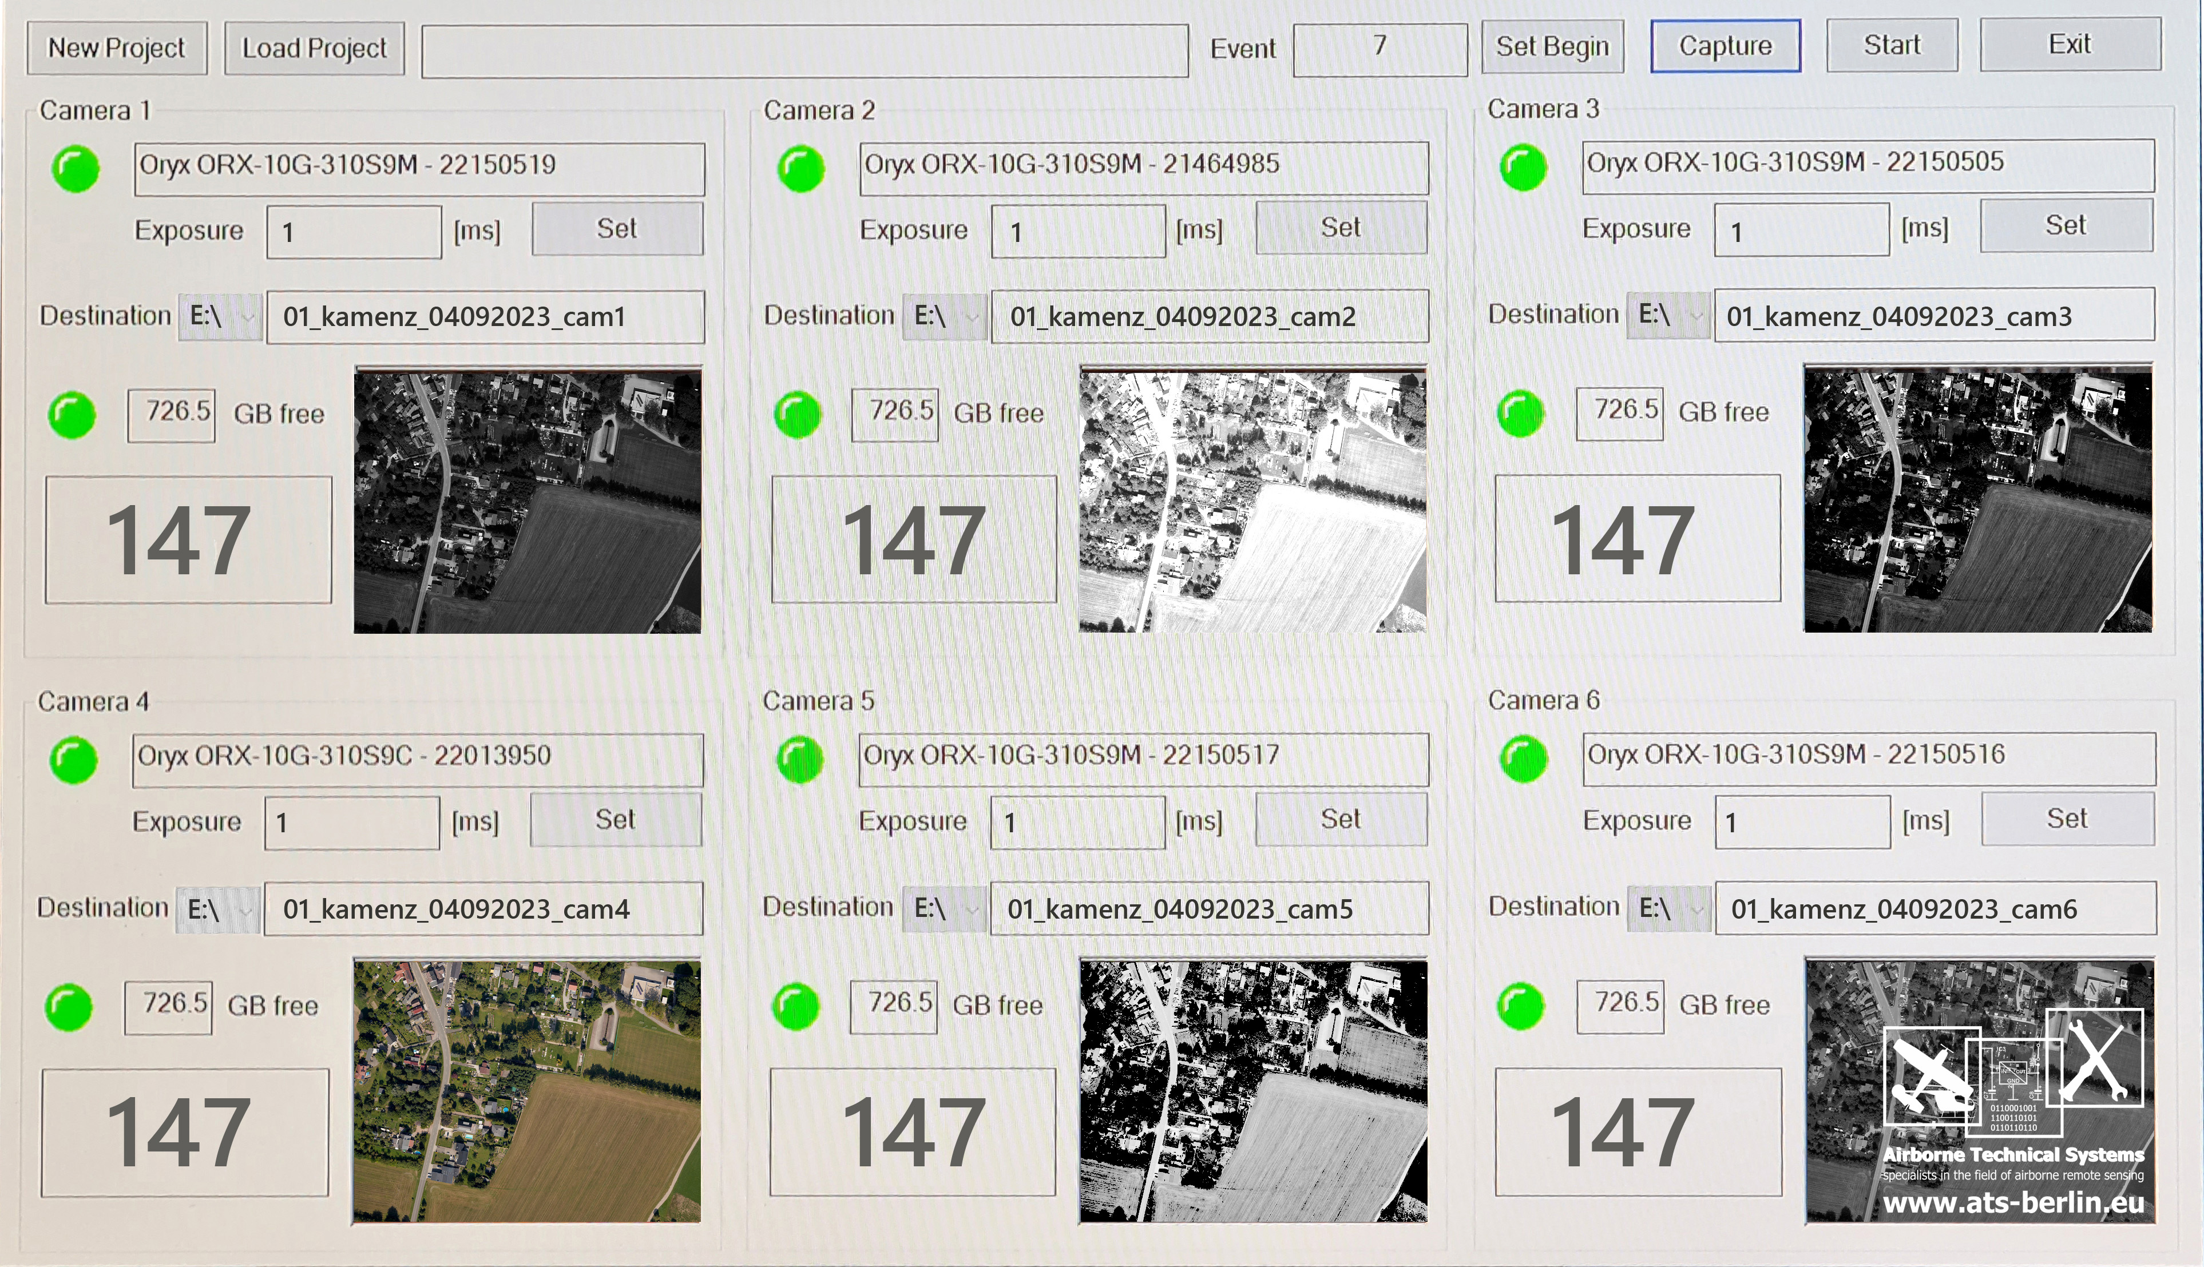Click Camera 1 disk space status light
The image size is (2204, 1267).
(x=72, y=415)
